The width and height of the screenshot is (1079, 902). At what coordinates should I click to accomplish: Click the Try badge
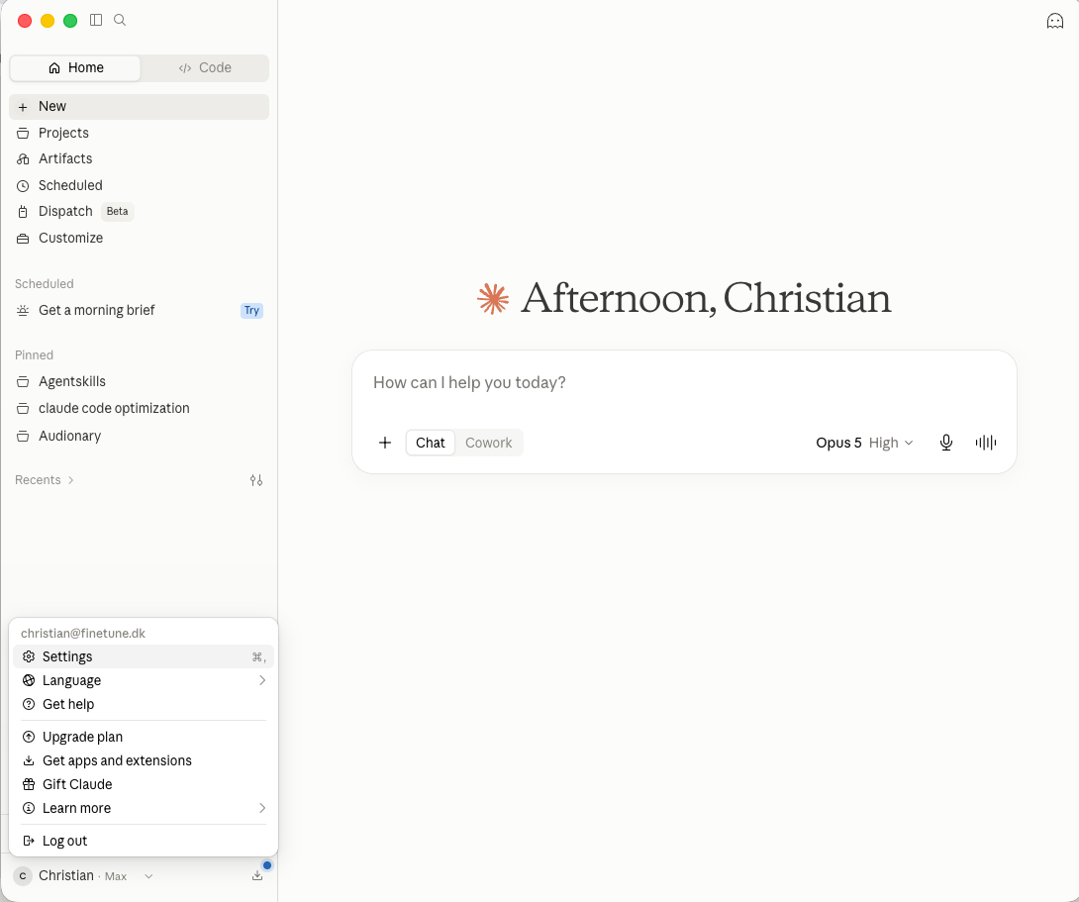tap(251, 310)
